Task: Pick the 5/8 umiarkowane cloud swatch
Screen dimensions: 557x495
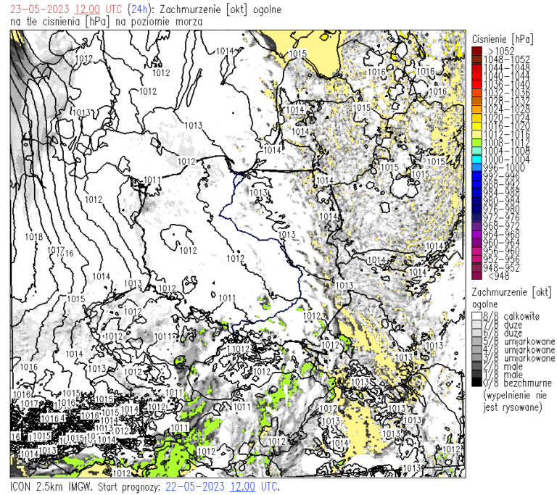Action: tap(476, 341)
